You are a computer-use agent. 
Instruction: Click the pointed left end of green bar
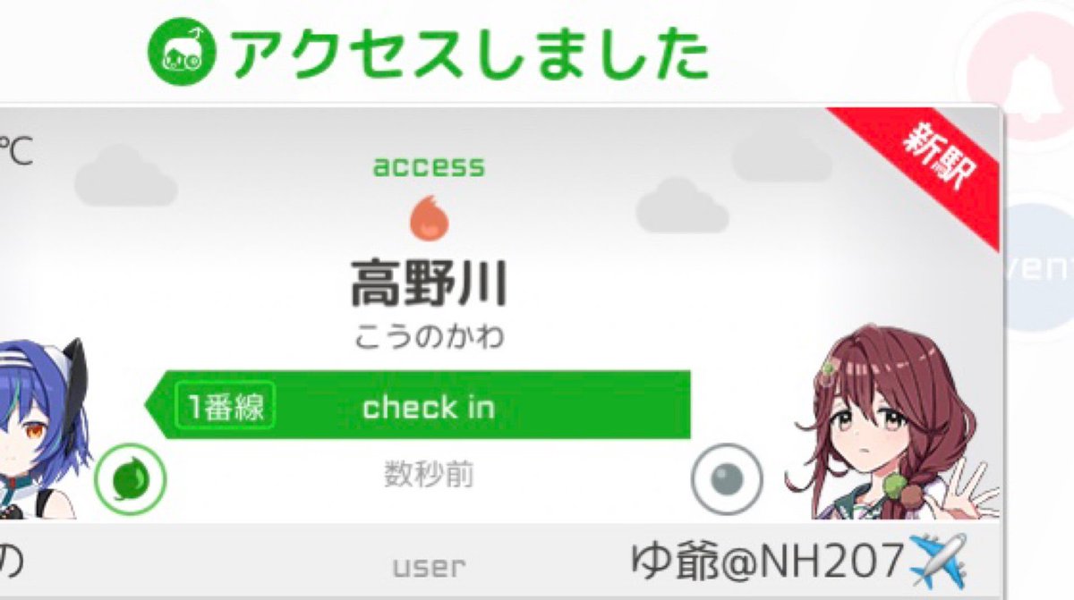pyautogui.click(x=159, y=405)
